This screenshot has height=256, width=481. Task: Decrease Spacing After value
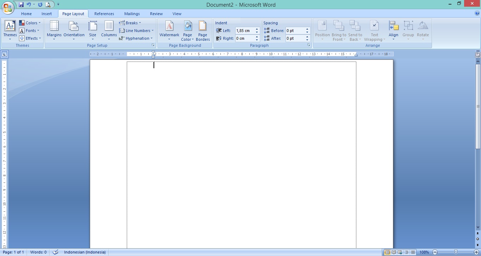(307, 40)
